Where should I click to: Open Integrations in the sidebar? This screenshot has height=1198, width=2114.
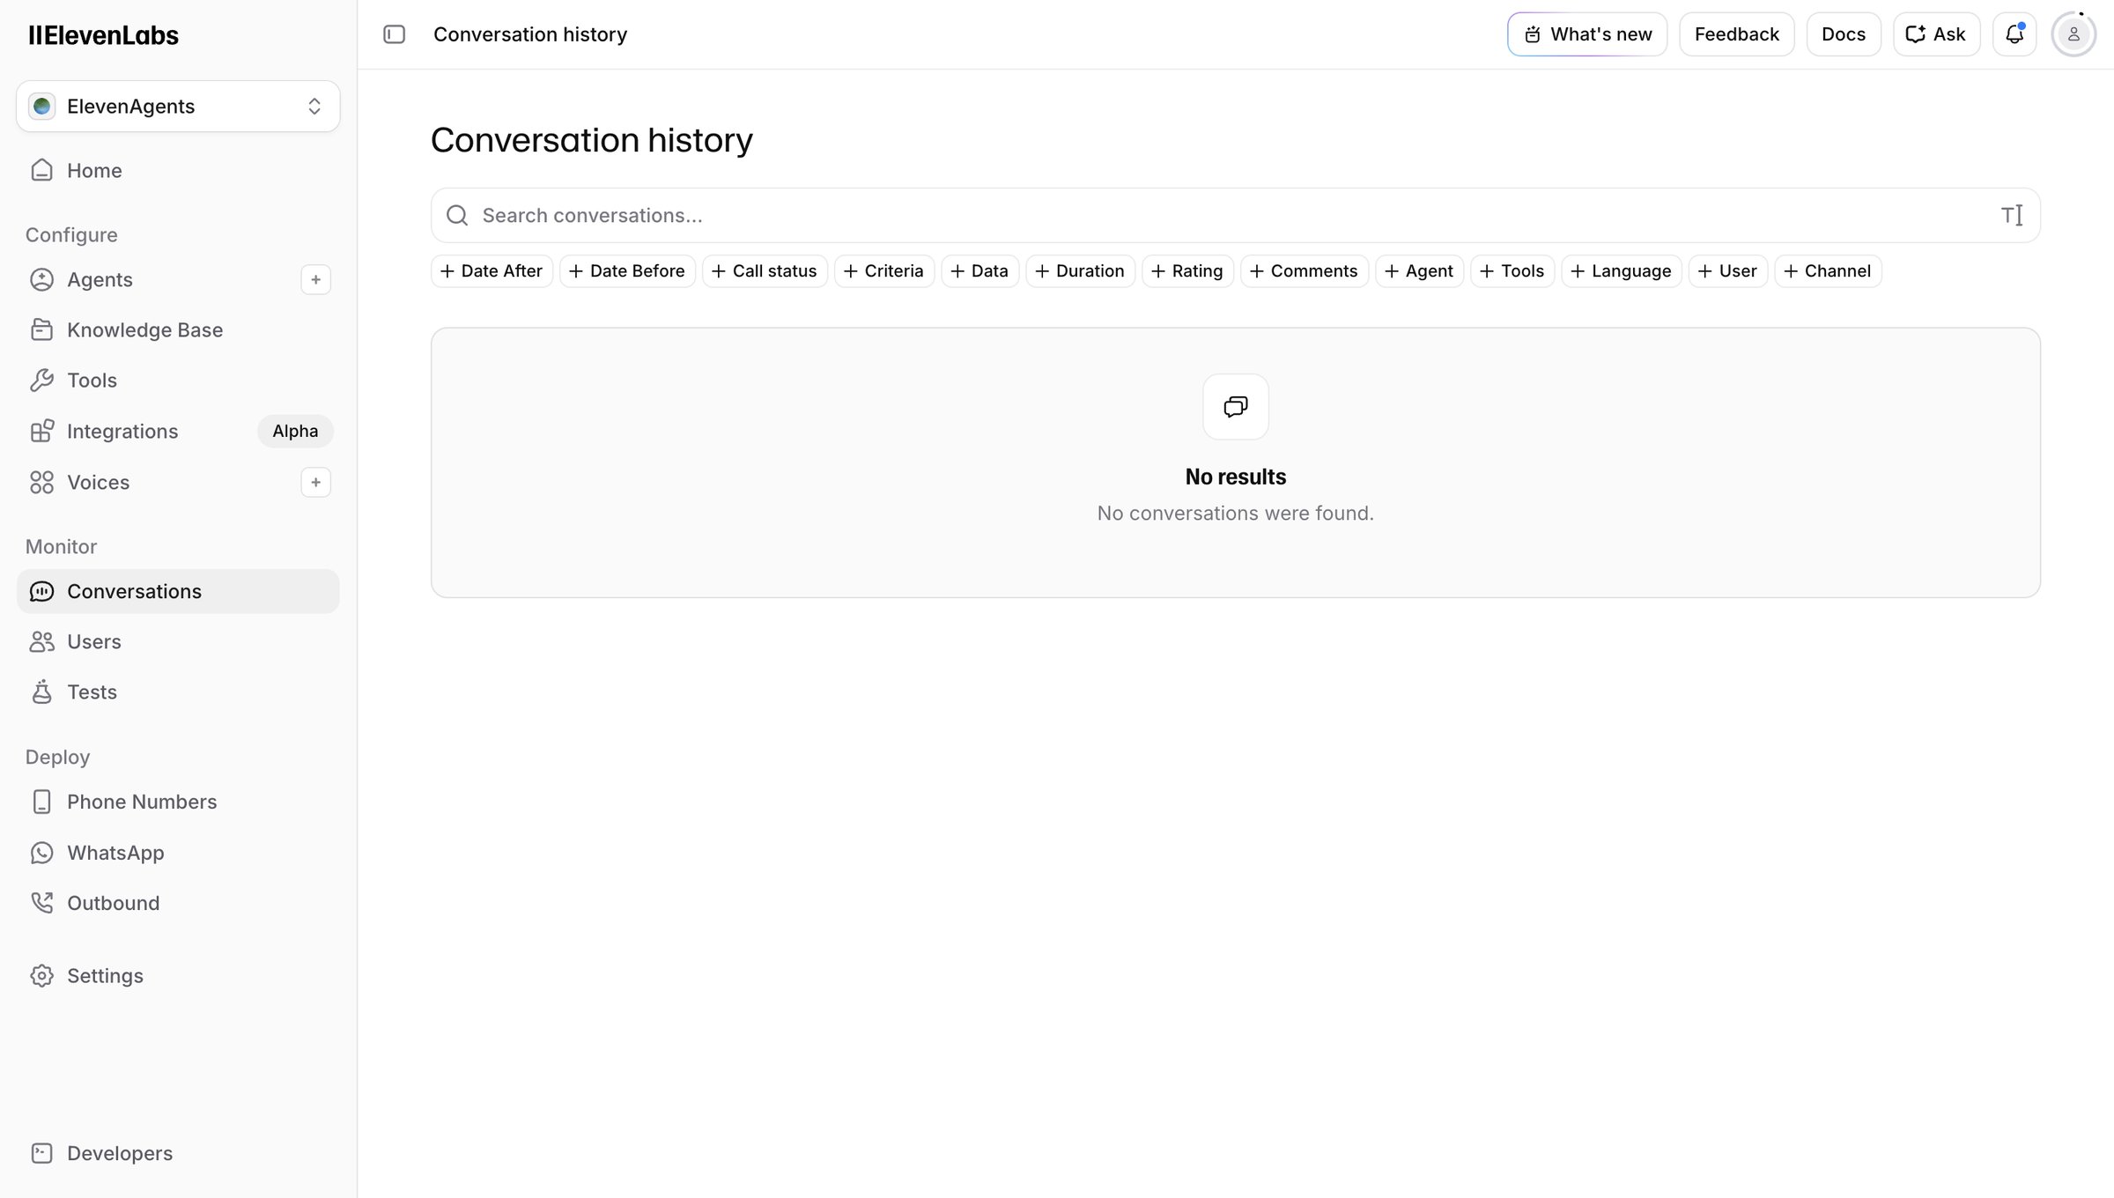(x=178, y=432)
